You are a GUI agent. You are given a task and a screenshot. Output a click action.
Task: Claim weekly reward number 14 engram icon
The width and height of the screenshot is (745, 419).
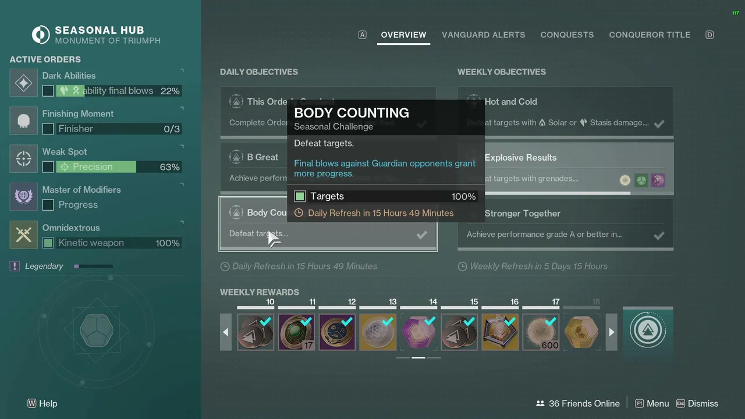point(418,332)
